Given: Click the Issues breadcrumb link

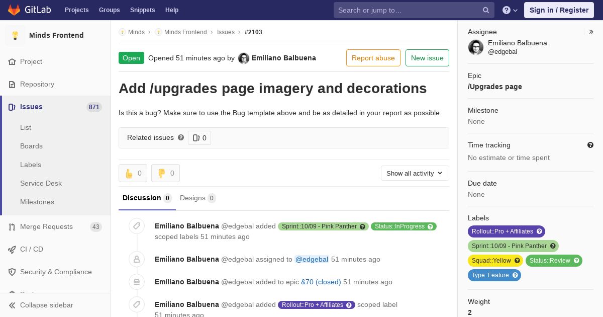Looking at the screenshot, I should (x=226, y=32).
